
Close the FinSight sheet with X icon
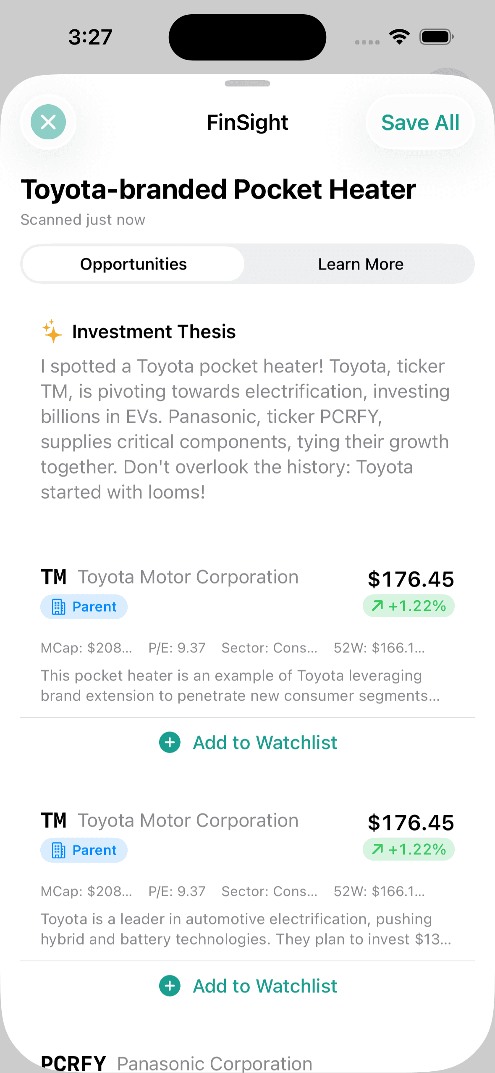[48, 122]
